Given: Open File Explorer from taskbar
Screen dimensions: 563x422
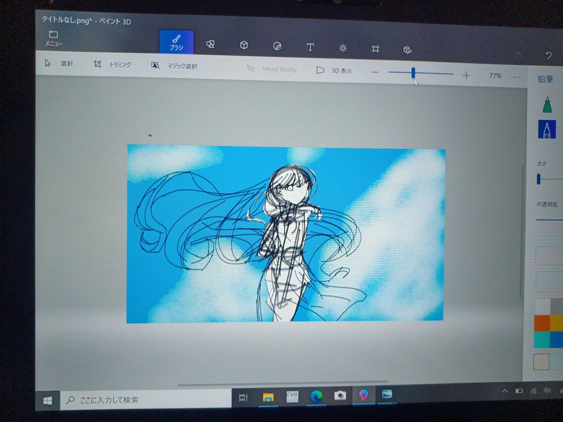Looking at the screenshot, I should 268,397.
